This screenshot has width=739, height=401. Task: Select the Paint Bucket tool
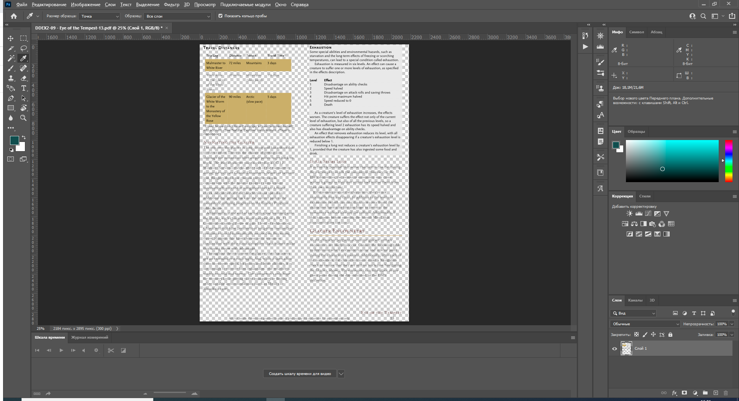(11, 88)
